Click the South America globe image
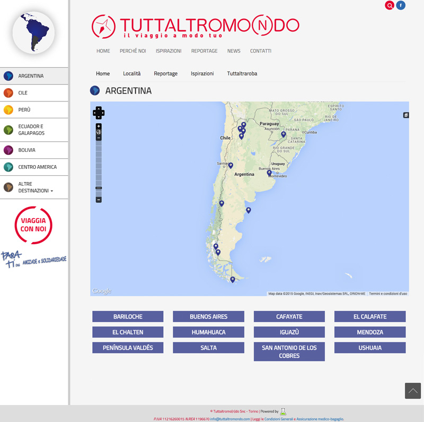 coord(33,33)
